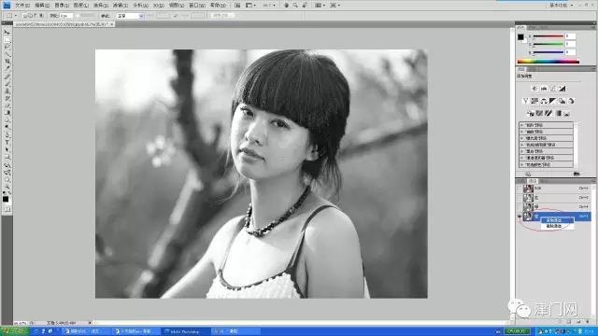Toggle visibility of the RGB channel
Screen dimensions: 598x336
[x=520, y=189]
